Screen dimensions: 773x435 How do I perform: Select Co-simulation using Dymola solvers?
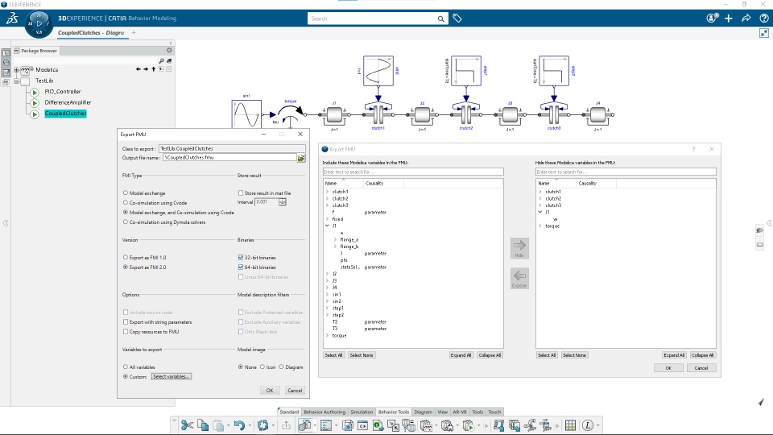point(126,222)
